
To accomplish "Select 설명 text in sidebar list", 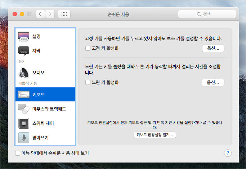I will coord(36,36).
